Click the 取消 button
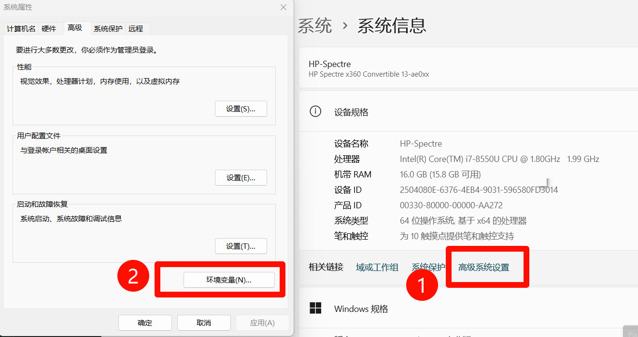Image resolution: width=638 pixels, height=337 pixels. point(204,323)
